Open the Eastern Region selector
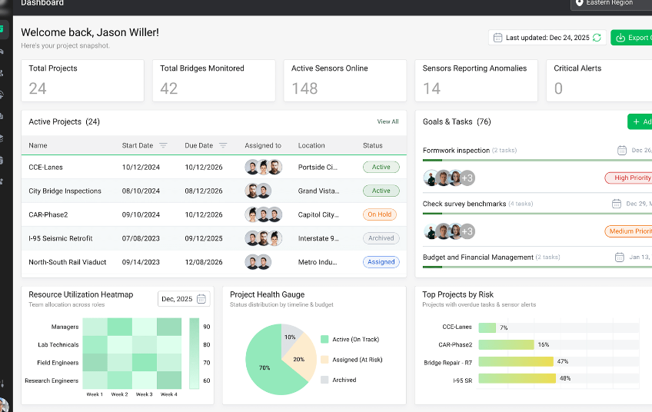652x412 pixels. click(611, 4)
